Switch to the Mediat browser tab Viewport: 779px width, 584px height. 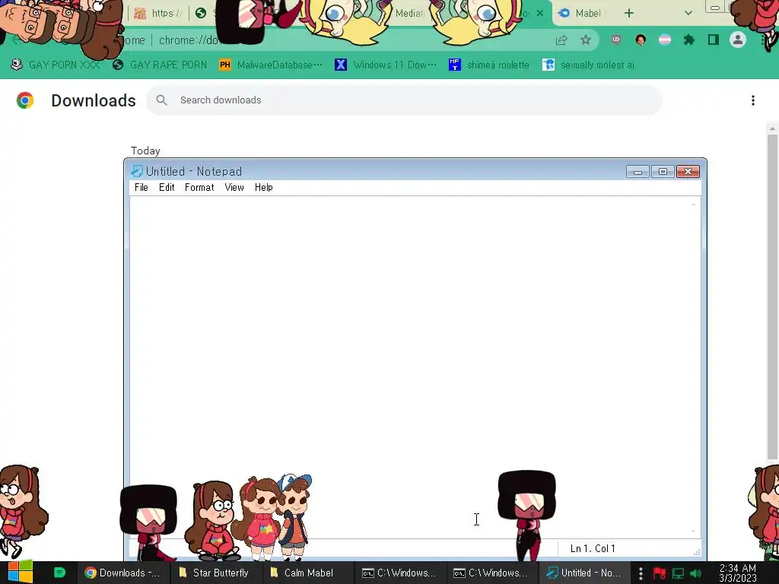[x=409, y=14]
